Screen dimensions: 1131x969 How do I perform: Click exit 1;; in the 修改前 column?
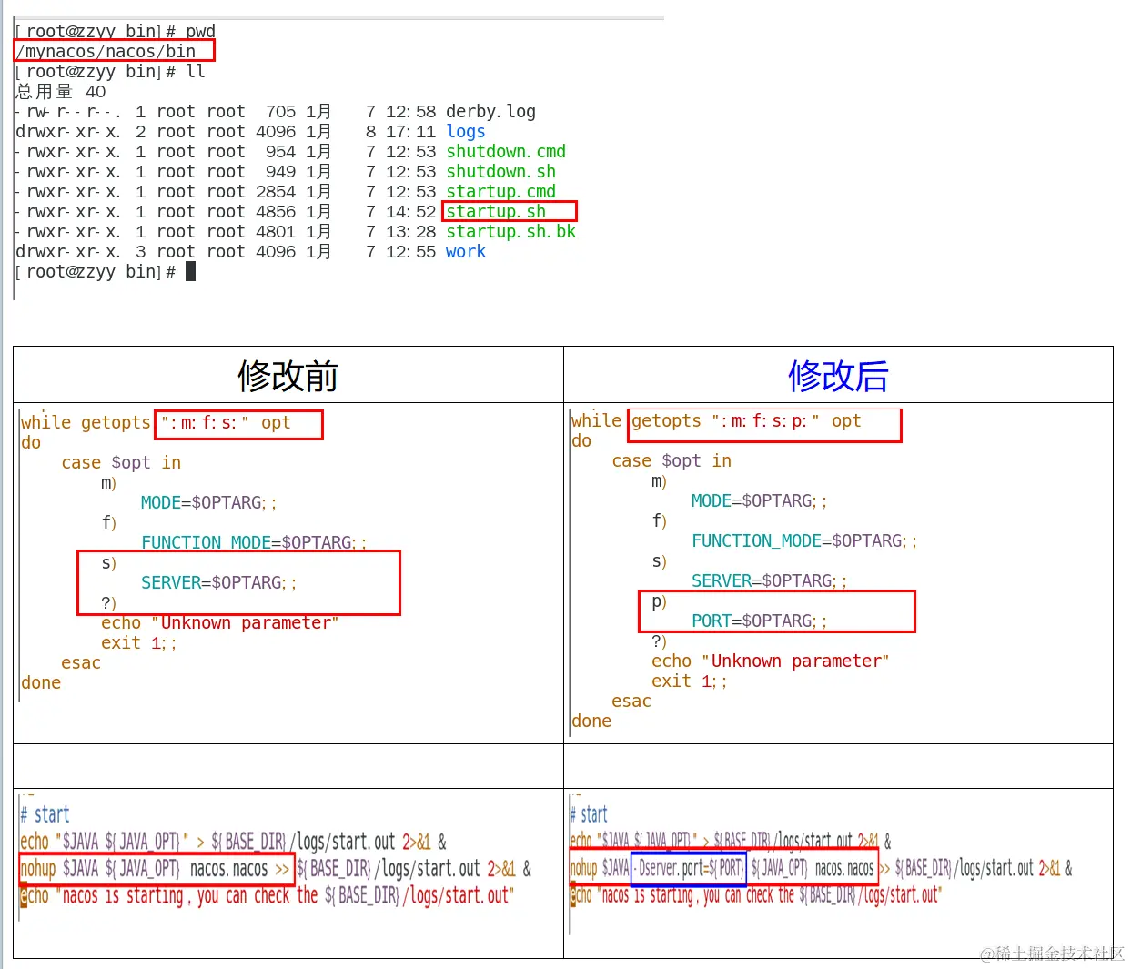click(138, 643)
